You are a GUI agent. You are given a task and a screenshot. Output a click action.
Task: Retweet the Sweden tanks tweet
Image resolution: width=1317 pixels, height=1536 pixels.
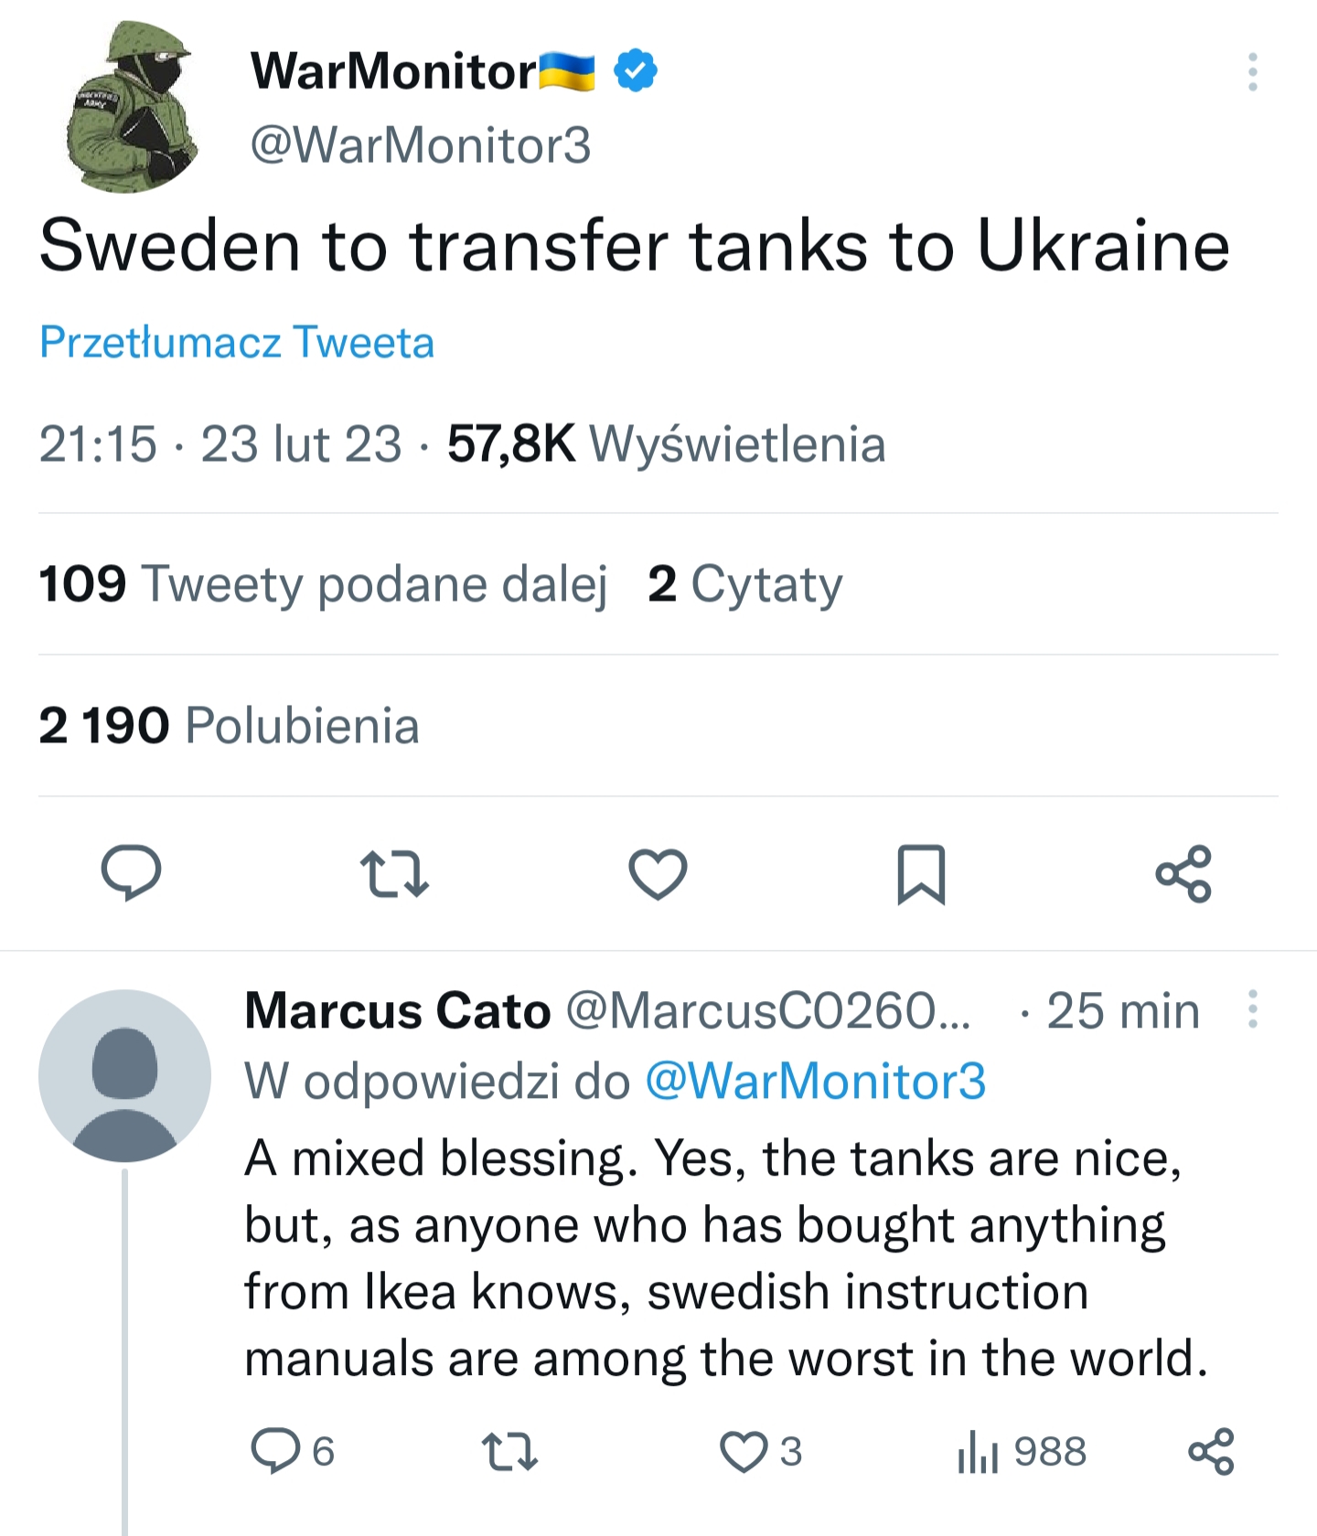[394, 873]
